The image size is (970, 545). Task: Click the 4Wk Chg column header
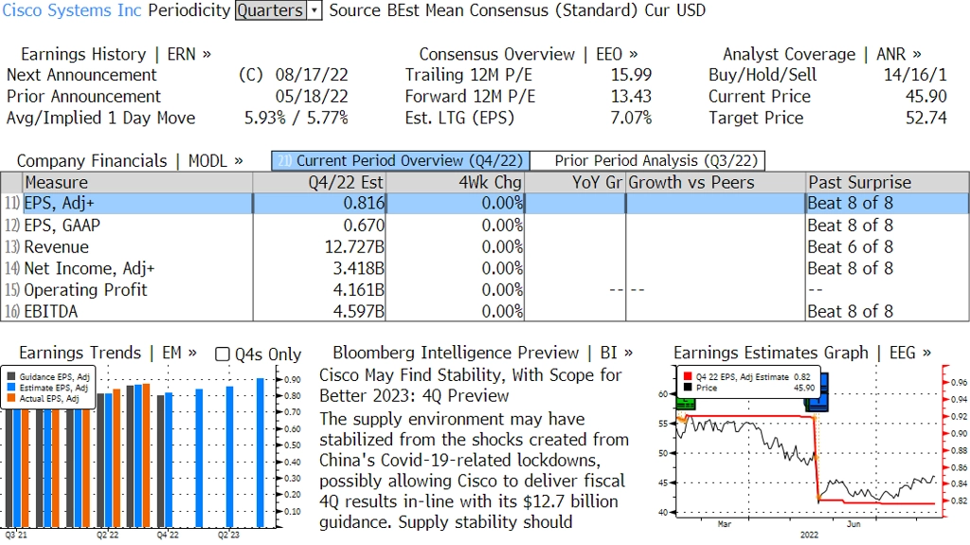pyautogui.click(x=455, y=183)
